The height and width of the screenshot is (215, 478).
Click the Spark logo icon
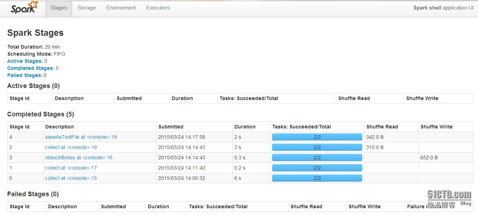click(24, 8)
